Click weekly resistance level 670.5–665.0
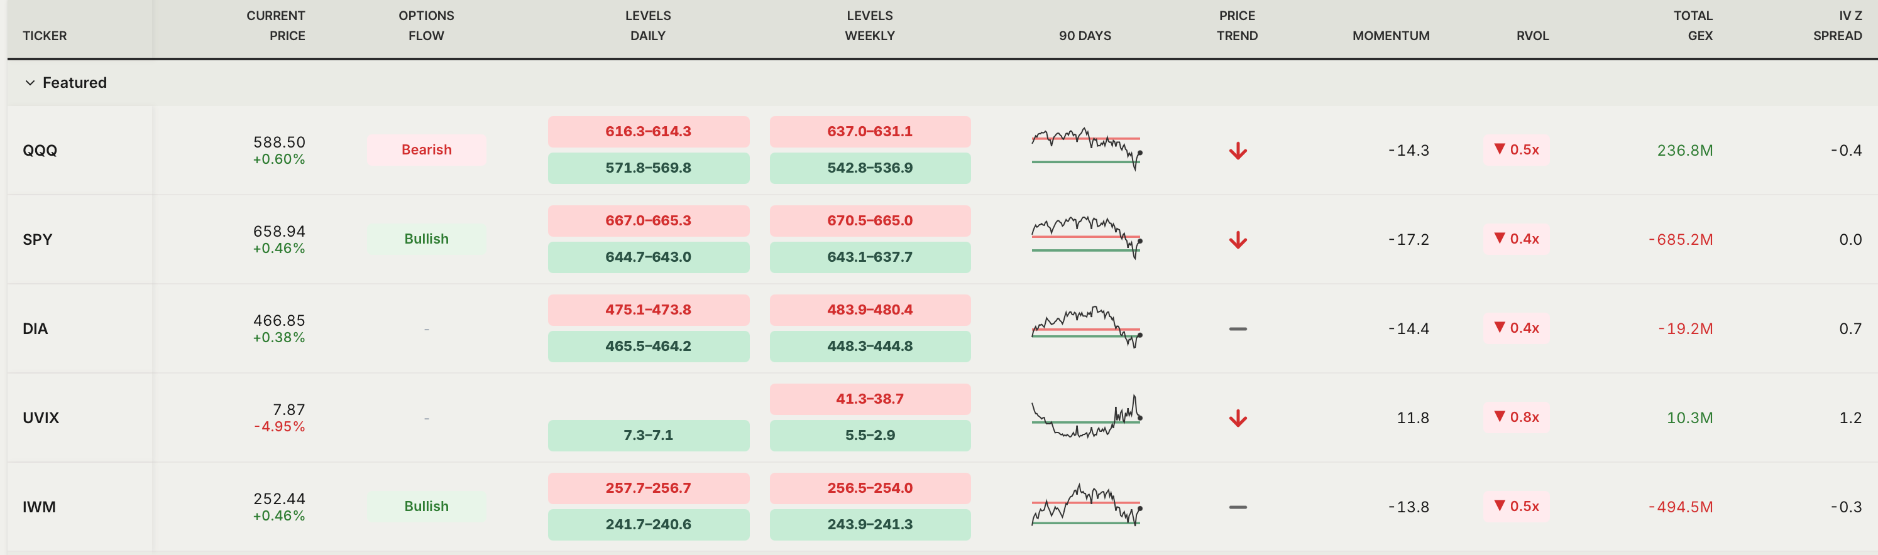The width and height of the screenshot is (1878, 555). [x=870, y=221]
